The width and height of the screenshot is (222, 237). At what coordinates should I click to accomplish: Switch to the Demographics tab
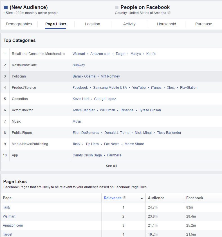click(x=19, y=24)
